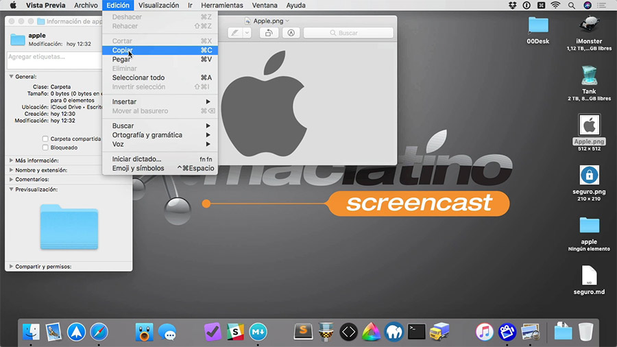Select the 00Desk folder on desktop
Viewport: 617px width, 347px height.
538,25
